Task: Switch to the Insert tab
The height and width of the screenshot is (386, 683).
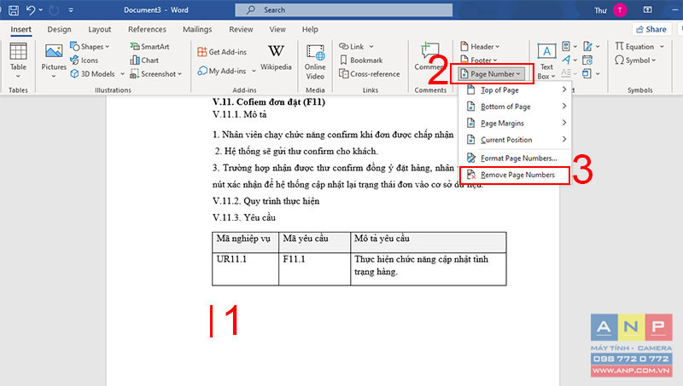Action: pos(20,29)
